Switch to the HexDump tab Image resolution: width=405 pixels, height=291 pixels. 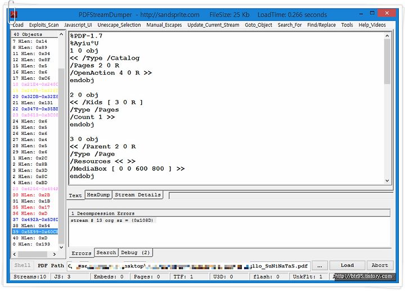[98, 195]
